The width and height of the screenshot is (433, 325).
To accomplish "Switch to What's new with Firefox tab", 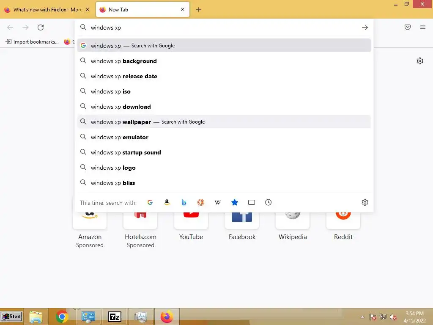I will [x=47, y=10].
